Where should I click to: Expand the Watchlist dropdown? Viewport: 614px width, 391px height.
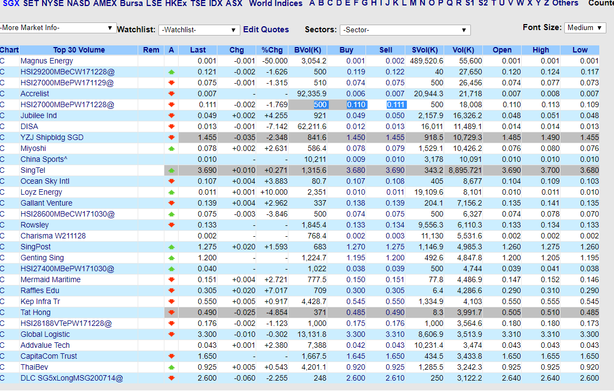pos(199,30)
